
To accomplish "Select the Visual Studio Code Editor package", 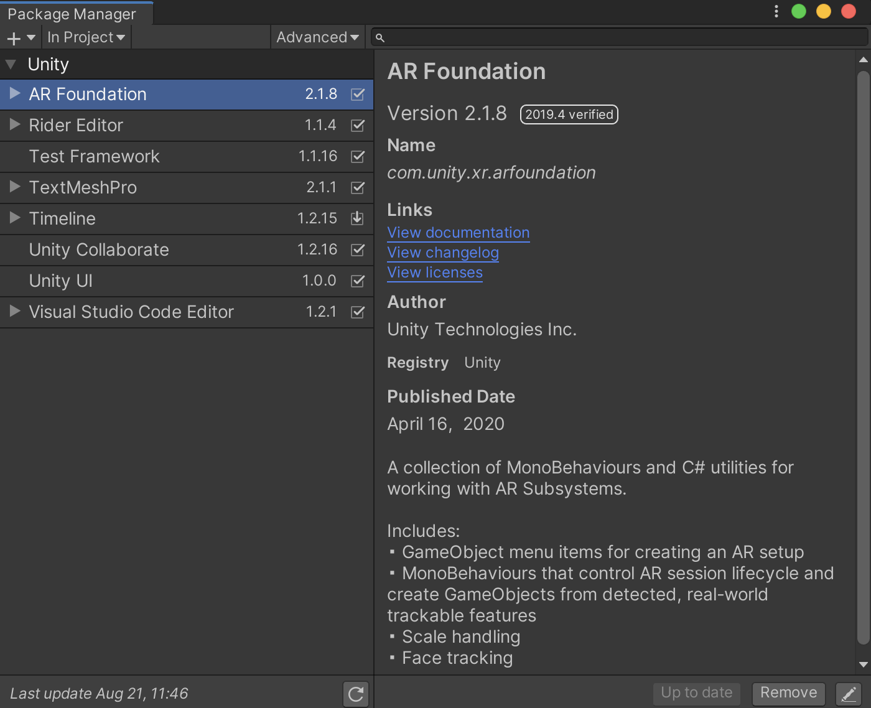I will (187, 312).
